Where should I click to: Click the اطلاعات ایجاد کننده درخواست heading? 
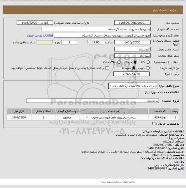click(162, 158)
